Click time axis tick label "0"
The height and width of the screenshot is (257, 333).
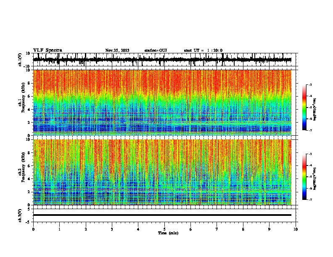[x=33, y=229]
